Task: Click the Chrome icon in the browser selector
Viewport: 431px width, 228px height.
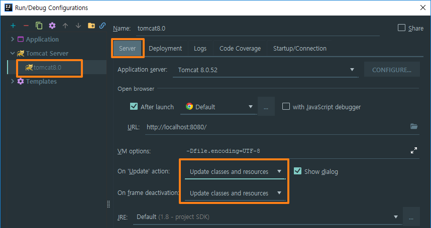Action: (189, 107)
